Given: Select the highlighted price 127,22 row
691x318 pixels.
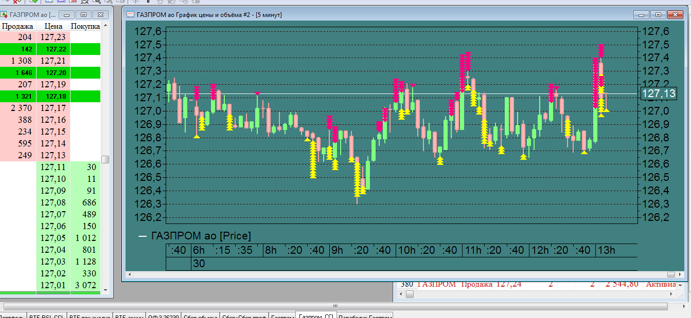Looking at the screenshot, I should click(50, 49).
